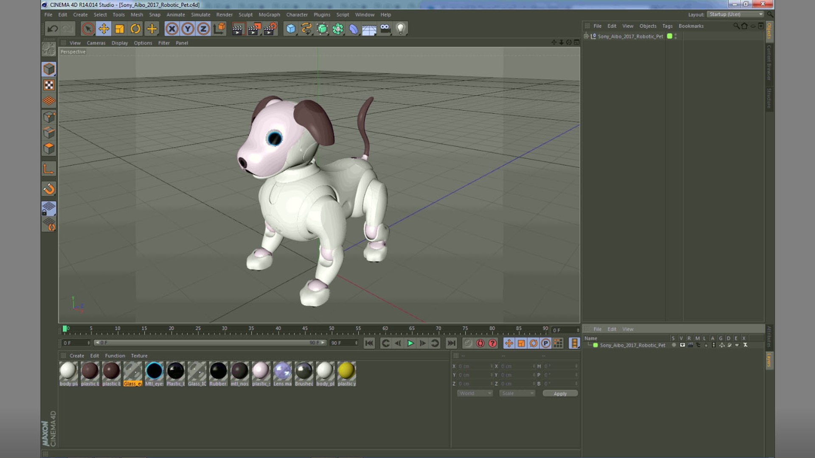This screenshot has width=815, height=458.
Task: Add Light object bulb icon
Action: [401, 29]
